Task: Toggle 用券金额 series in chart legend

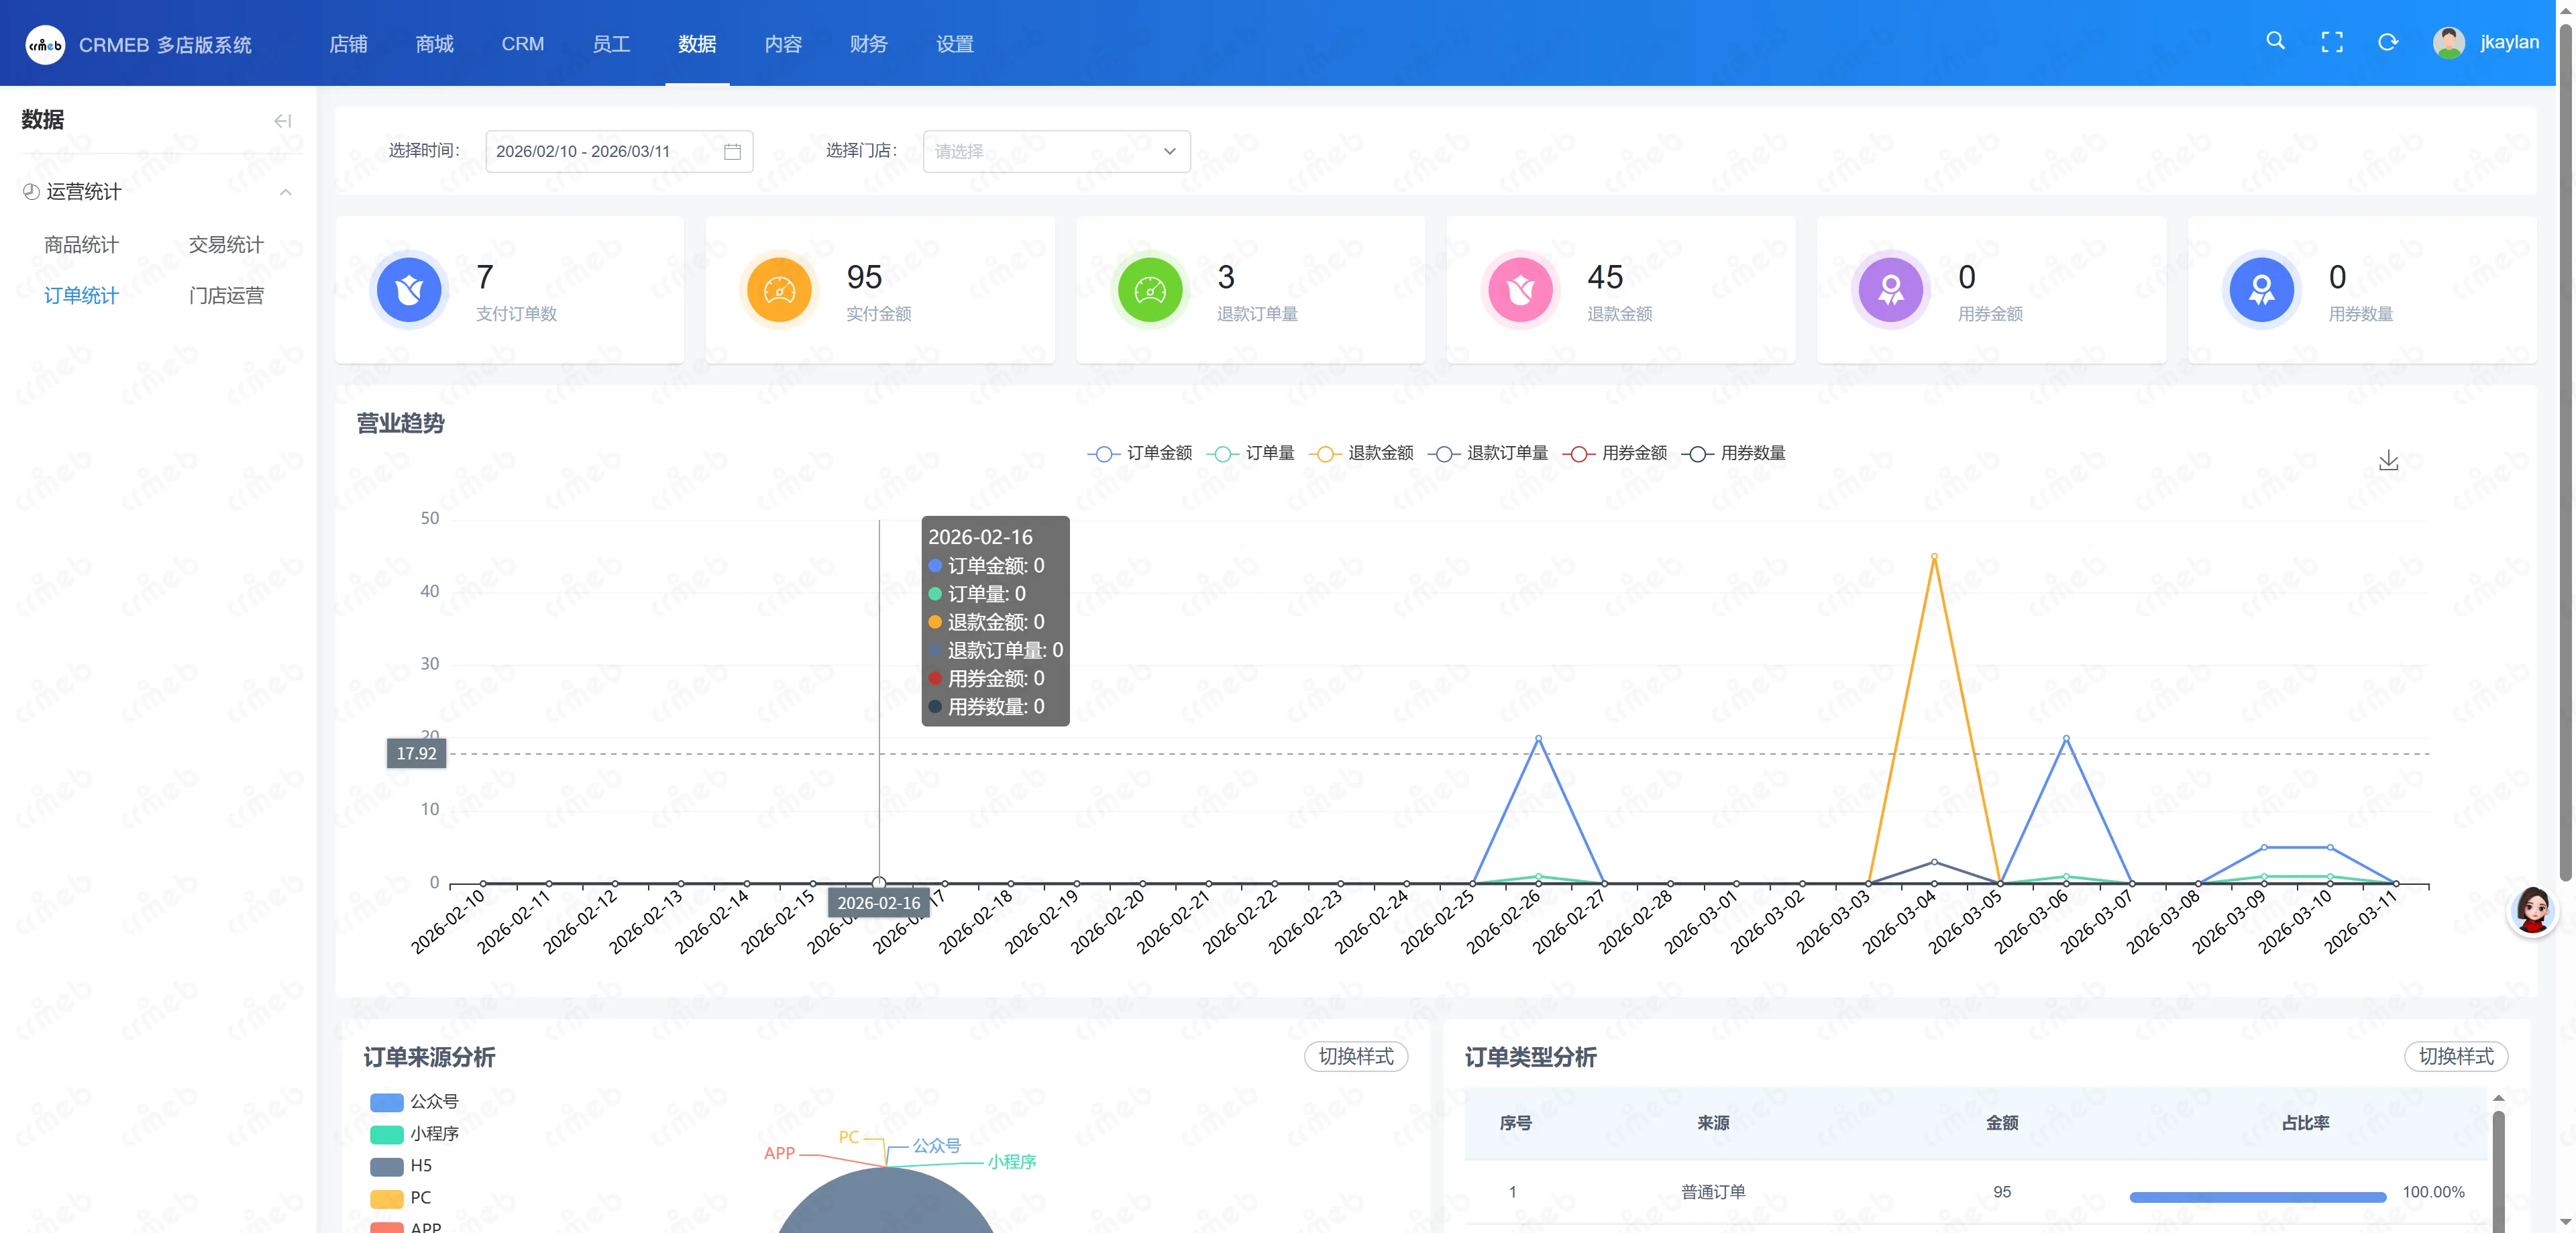Action: point(1615,453)
